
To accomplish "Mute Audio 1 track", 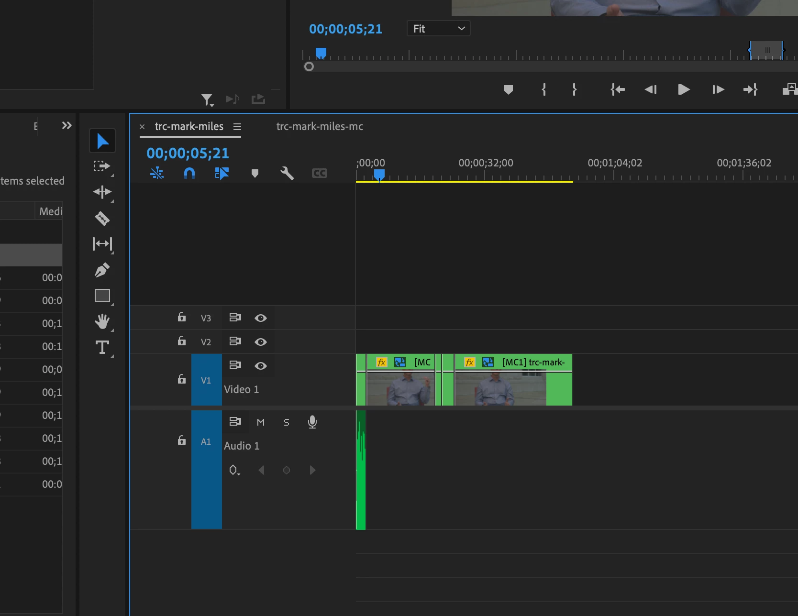I will [261, 422].
